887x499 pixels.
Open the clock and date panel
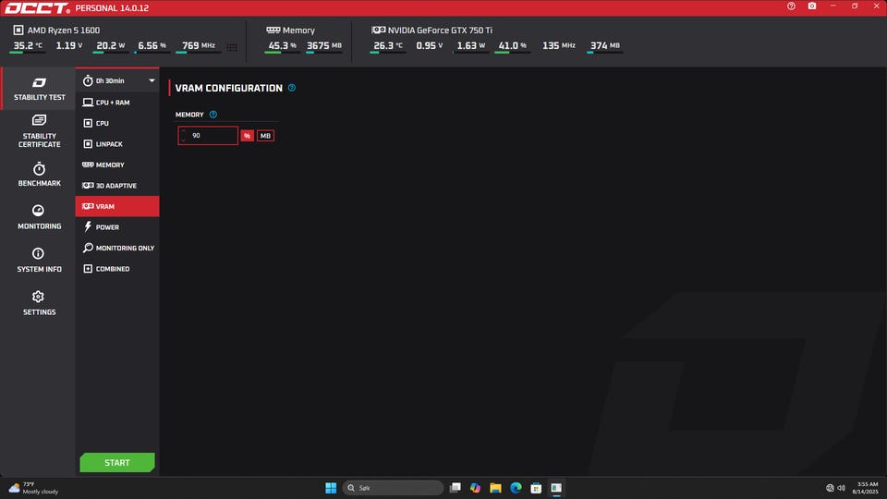[x=867, y=488]
